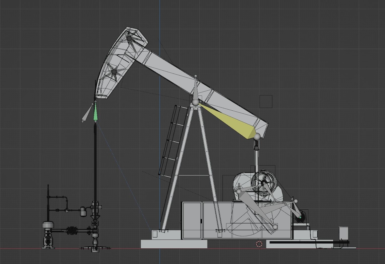
Task: Select the curved horsehead of the pumpjack
Action: coord(118,63)
